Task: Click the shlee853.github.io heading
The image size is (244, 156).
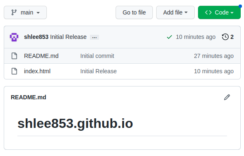Action: 75,124
